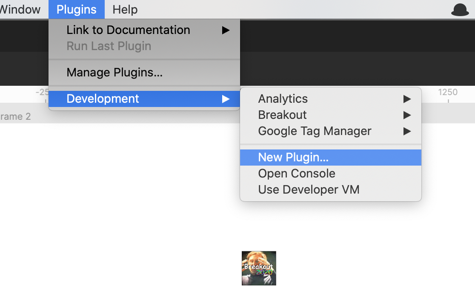Select the Breakout 2020 image on canvas
Screen dimensions: 475x304
coord(259,268)
